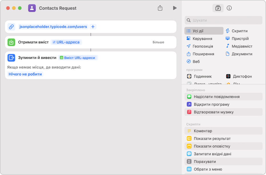Open the action library panel icon
This screenshot has height=175, width=266.
coord(218,8)
